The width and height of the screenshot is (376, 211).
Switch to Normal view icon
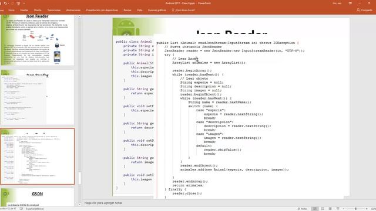pos(315,209)
